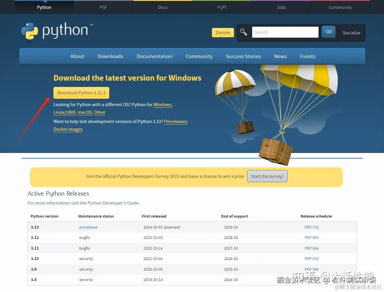Open PEP 719 release schedule
384x292 pixels.
coord(311,227)
